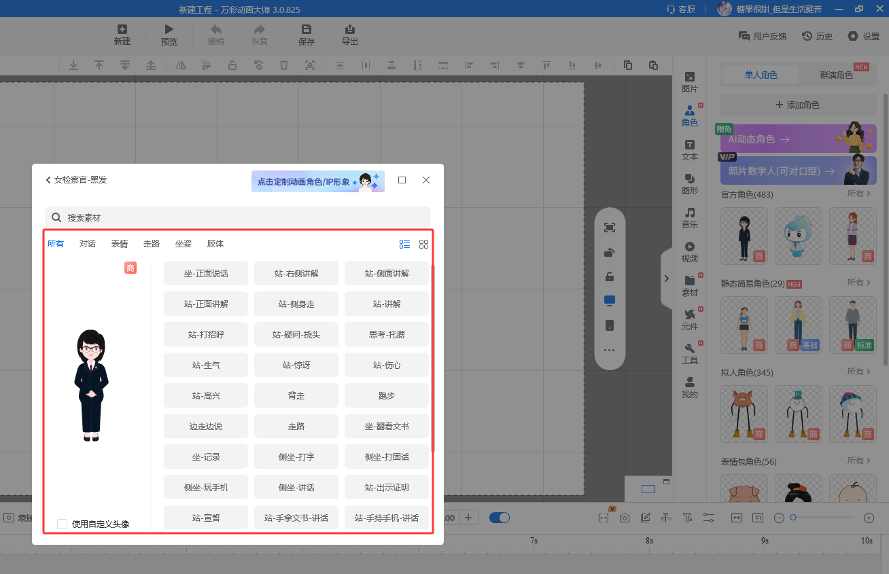Switch to grid view in the action dialog
Screen dimensions: 889x574
[423, 245]
